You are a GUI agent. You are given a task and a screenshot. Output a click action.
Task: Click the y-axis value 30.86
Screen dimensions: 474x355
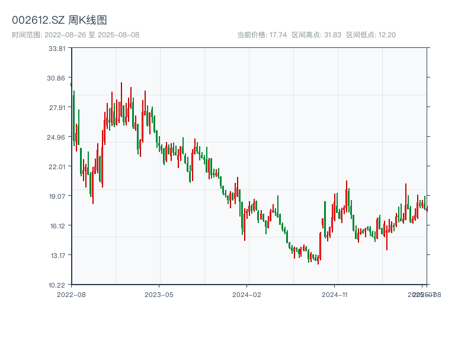[x=56, y=78]
